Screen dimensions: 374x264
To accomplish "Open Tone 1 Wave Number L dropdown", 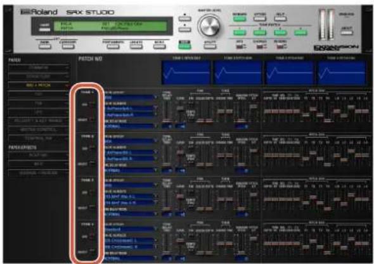I will (131, 108).
